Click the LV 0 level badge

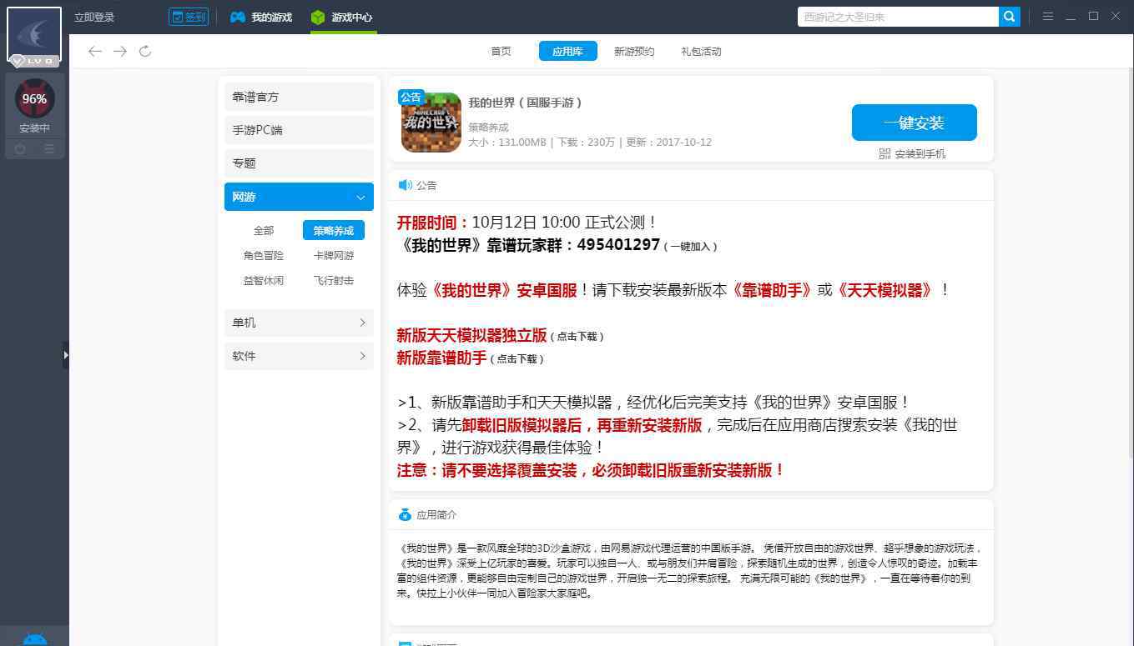point(34,61)
